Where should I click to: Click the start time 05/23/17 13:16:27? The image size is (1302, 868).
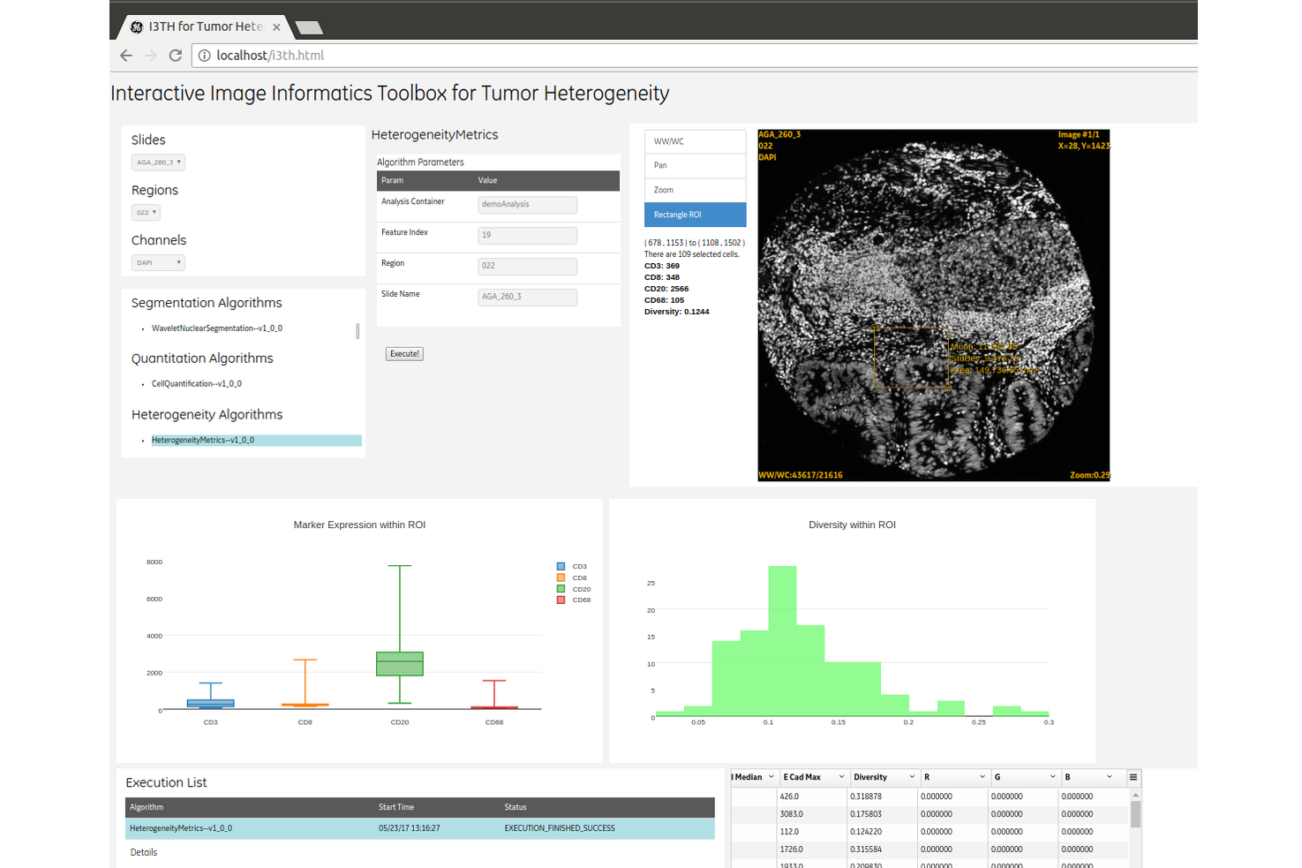(x=410, y=828)
